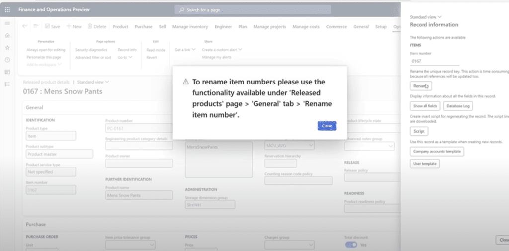The height and width of the screenshot is (251, 509).
Task: Close the rename warning dialog
Action: coord(327,126)
